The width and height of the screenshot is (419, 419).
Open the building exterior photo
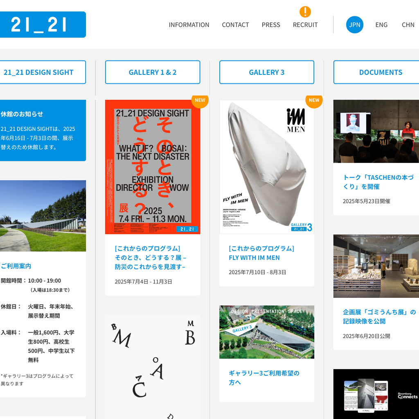43,216
